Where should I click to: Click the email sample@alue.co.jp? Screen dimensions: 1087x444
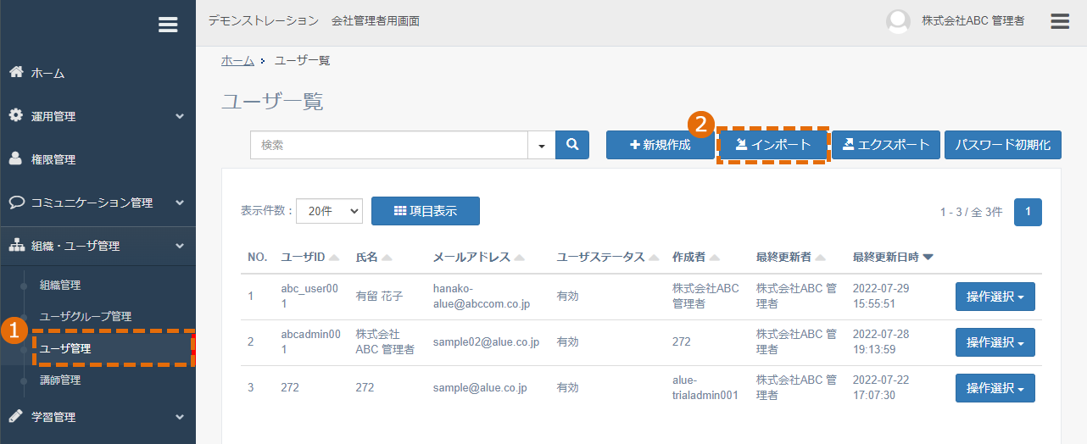tap(480, 388)
